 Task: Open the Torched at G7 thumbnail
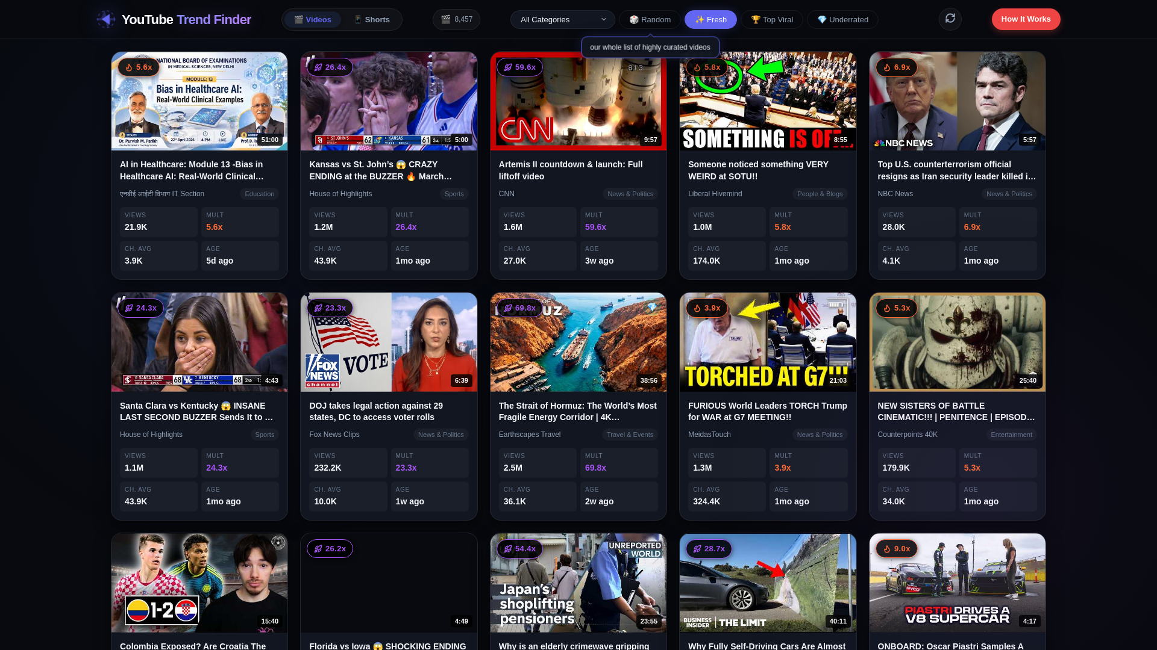pyautogui.click(x=768, y=342)
